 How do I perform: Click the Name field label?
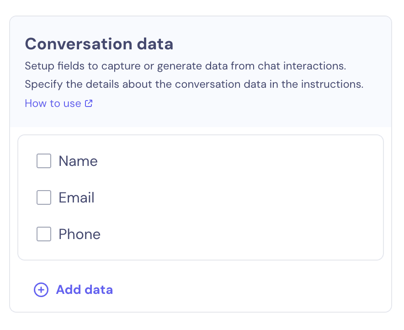pyautogui.click(x=78, y=161)
